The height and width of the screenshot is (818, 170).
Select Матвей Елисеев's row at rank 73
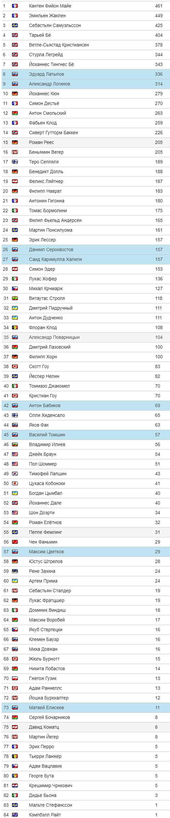pos(86,708)
